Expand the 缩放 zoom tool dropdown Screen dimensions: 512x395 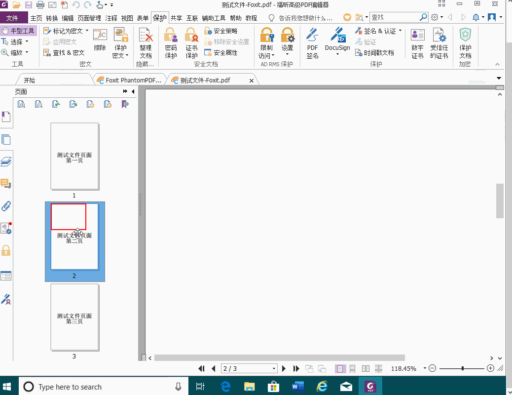[x=27, y=52]
